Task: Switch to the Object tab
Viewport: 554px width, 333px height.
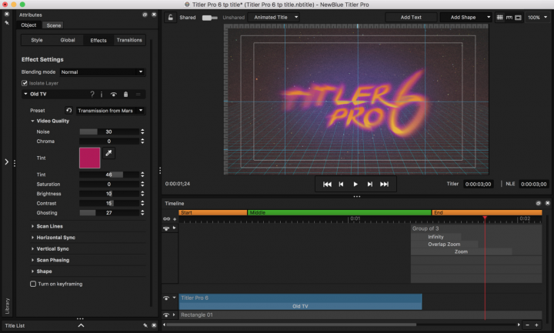Action: 28,25
